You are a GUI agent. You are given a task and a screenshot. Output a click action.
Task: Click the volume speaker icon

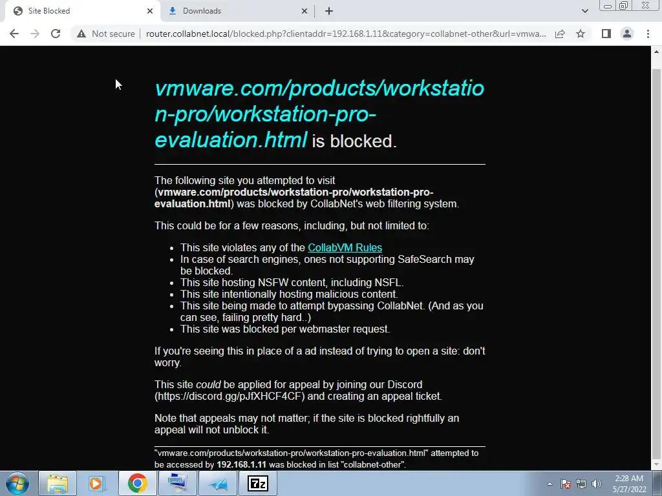597,484
